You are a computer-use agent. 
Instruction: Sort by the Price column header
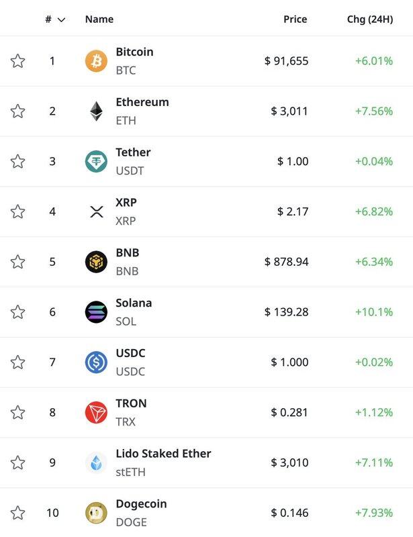tap(295, 19)
